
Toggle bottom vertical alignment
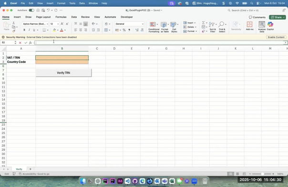86,24
